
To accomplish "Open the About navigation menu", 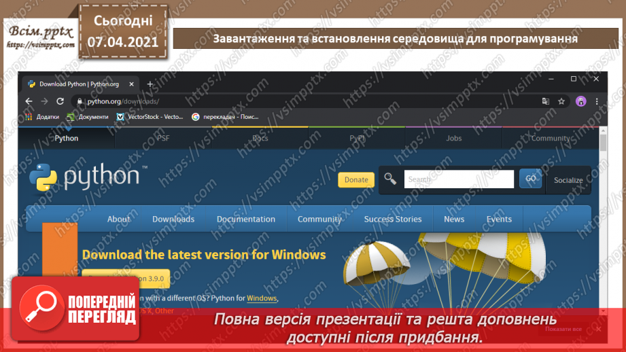I will point(118,219).
